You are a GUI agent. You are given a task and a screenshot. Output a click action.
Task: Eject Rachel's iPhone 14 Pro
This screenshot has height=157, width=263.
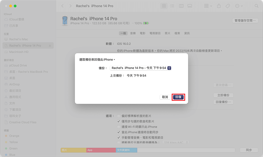click(x=50, y=46)
